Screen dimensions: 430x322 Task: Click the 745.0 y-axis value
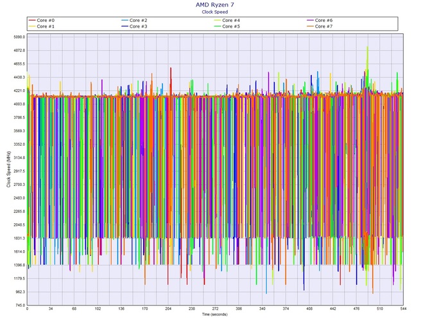pyautogui.click(x=20, y=305)
